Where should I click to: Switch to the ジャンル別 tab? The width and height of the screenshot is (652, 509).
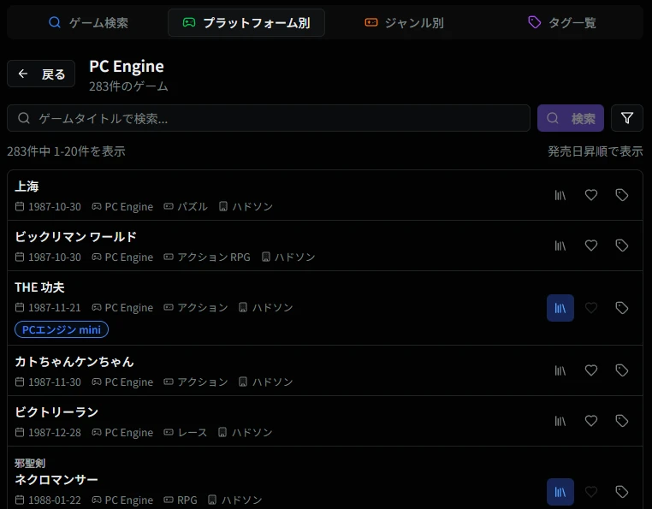click(x=404, y=22)
